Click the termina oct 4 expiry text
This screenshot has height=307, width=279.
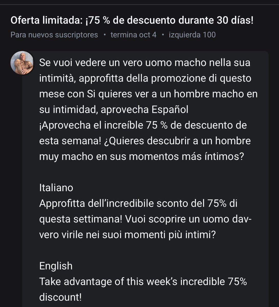tap(133, 35)
